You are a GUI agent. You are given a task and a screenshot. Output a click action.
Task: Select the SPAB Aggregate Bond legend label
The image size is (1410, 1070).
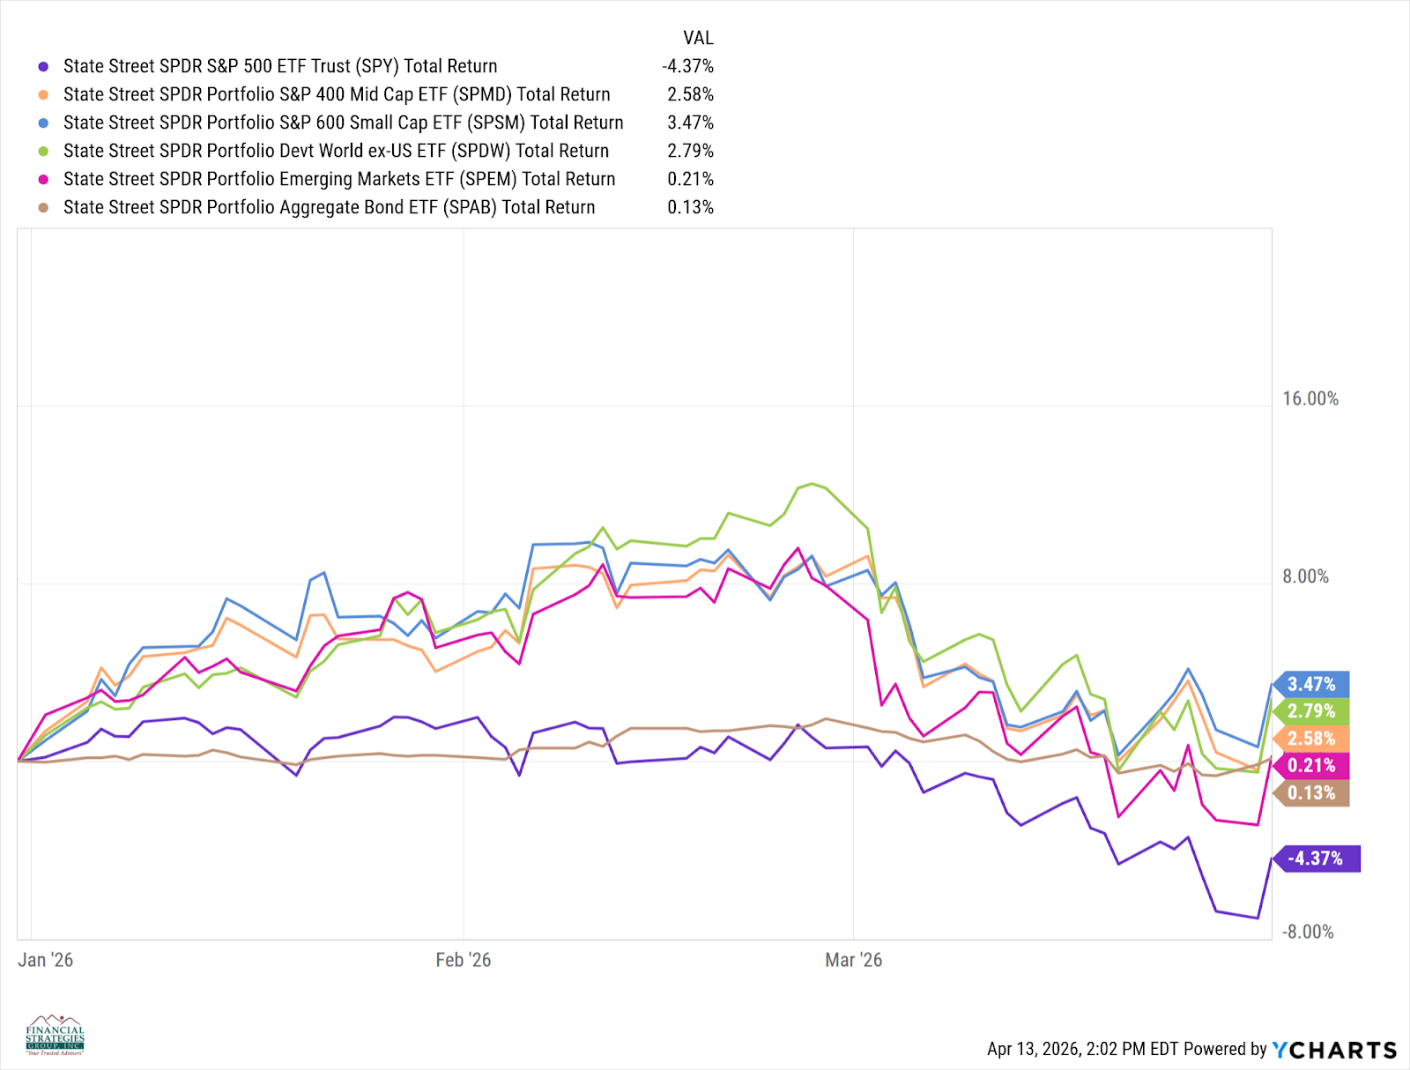tap(329, 207)
